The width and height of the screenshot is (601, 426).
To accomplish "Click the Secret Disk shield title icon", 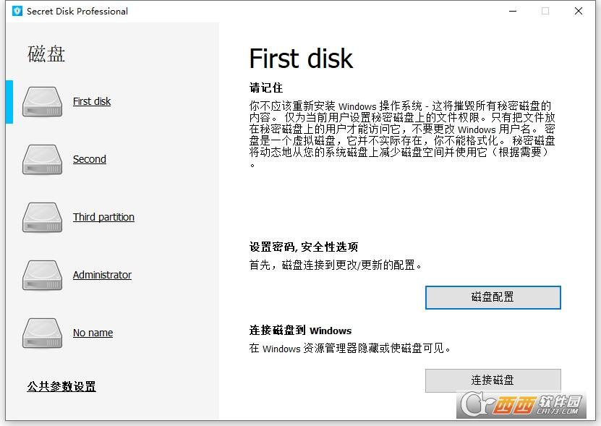I will pyautogui.click(x=17, y=11).
